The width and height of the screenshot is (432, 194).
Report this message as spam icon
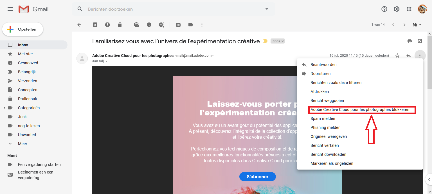(107, 25)
